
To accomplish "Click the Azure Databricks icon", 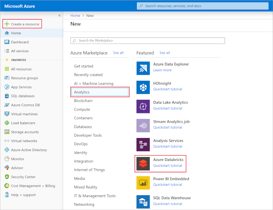I will click(x=143, y=164).
